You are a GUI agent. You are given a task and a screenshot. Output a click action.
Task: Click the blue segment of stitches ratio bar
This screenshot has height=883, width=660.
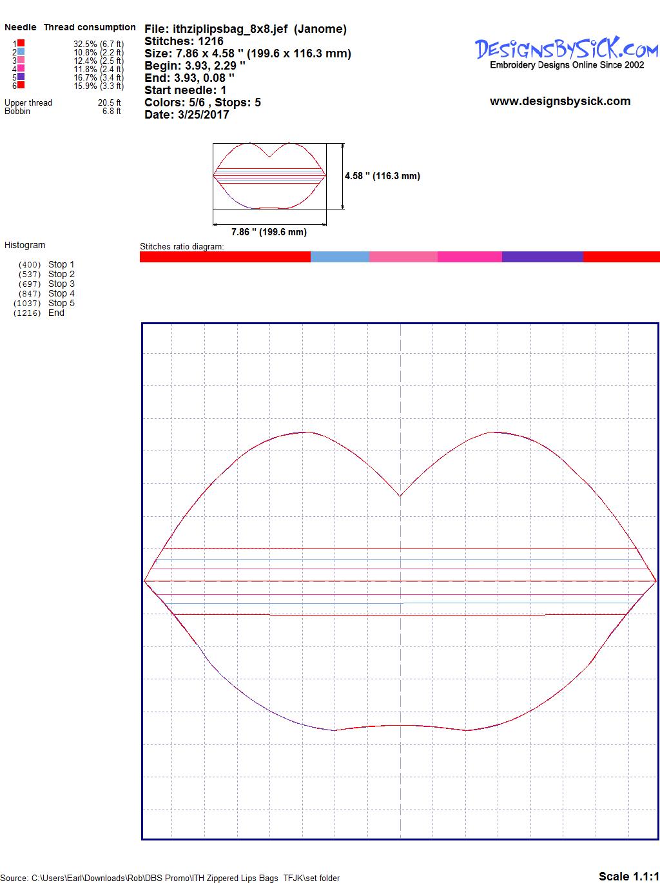click(x=340, y=257)
